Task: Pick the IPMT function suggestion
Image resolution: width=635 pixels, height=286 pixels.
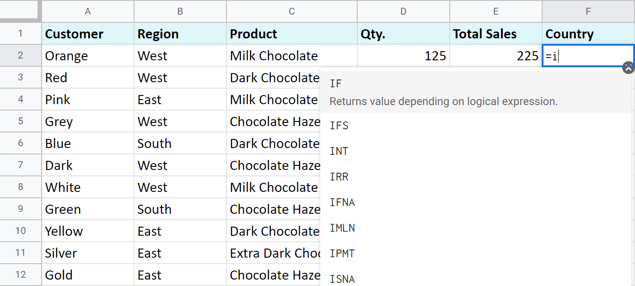Action: [x=342, y=254]
